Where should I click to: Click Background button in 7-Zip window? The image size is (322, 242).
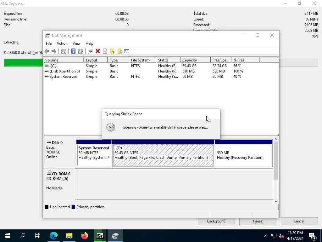coord(216,221)
